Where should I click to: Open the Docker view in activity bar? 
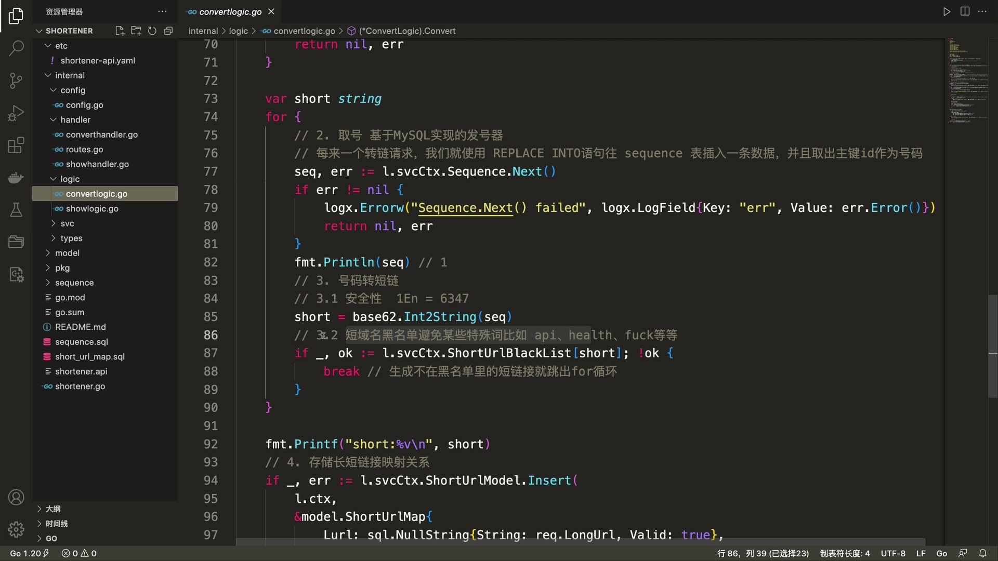pos(16,178)
